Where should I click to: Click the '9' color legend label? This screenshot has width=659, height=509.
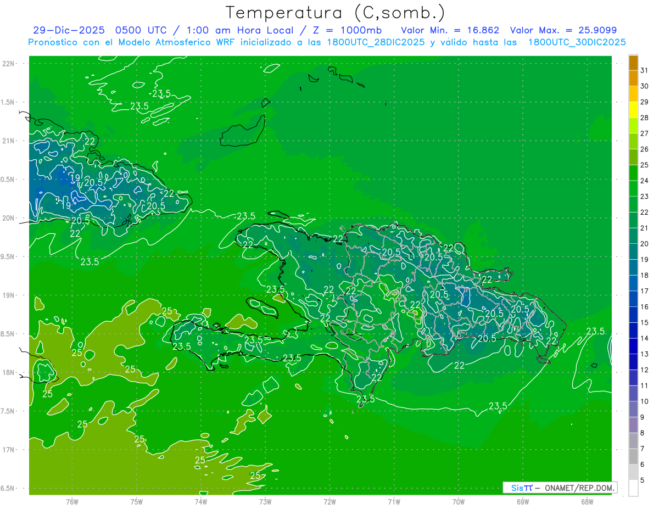click(x=643, y=417)
